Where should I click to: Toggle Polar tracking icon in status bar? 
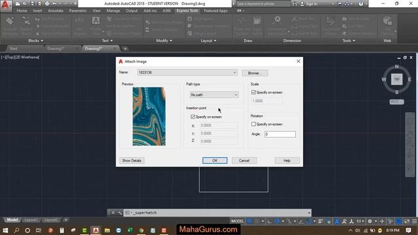(x=277, y=221)
